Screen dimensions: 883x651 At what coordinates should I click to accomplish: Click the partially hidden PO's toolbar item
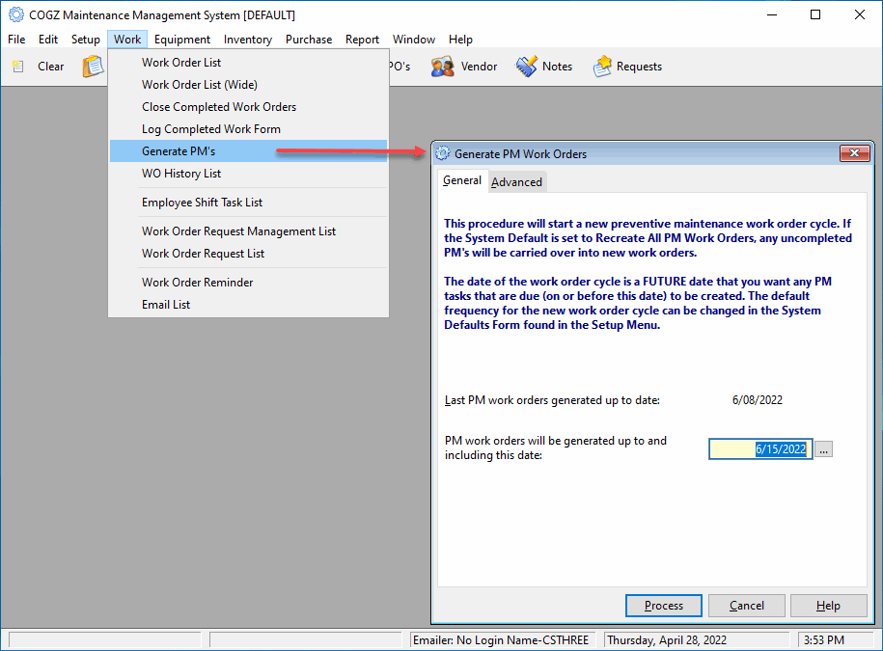click(x=400, y=67)
